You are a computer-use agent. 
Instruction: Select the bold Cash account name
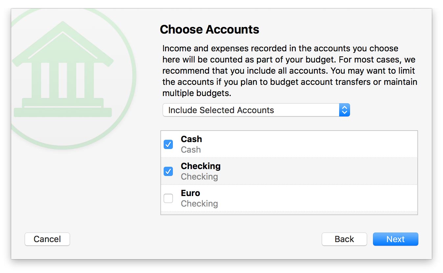(191, 139)
